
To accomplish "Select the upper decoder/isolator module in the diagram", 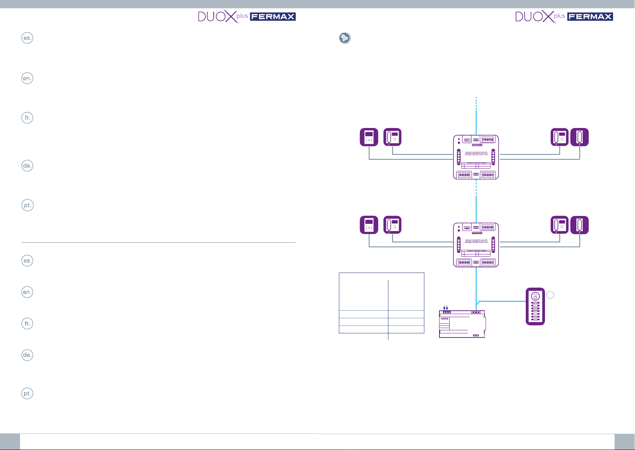I will click(x=476, y=157).
